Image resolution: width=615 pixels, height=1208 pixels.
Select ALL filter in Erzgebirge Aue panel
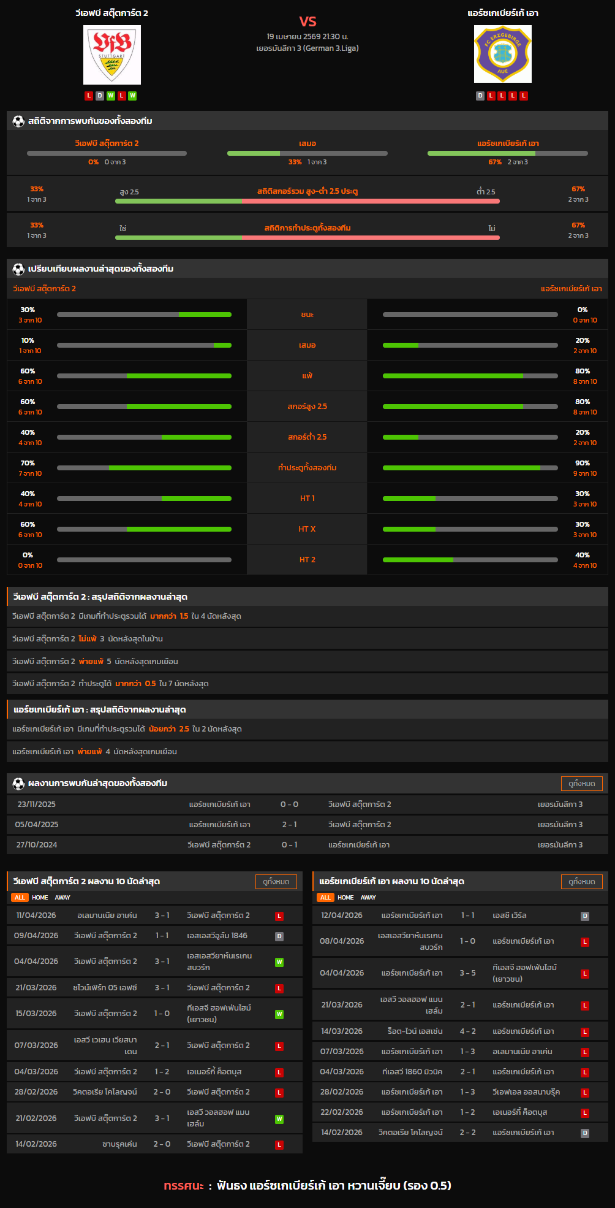pos(325,898)
